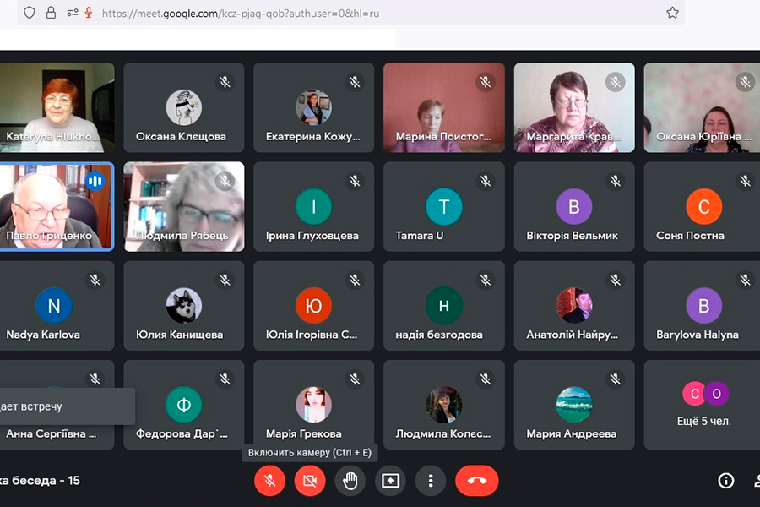The image size is (760, 507).
Task: Turn on camera with red camera button
Action: tap(310, 480)
